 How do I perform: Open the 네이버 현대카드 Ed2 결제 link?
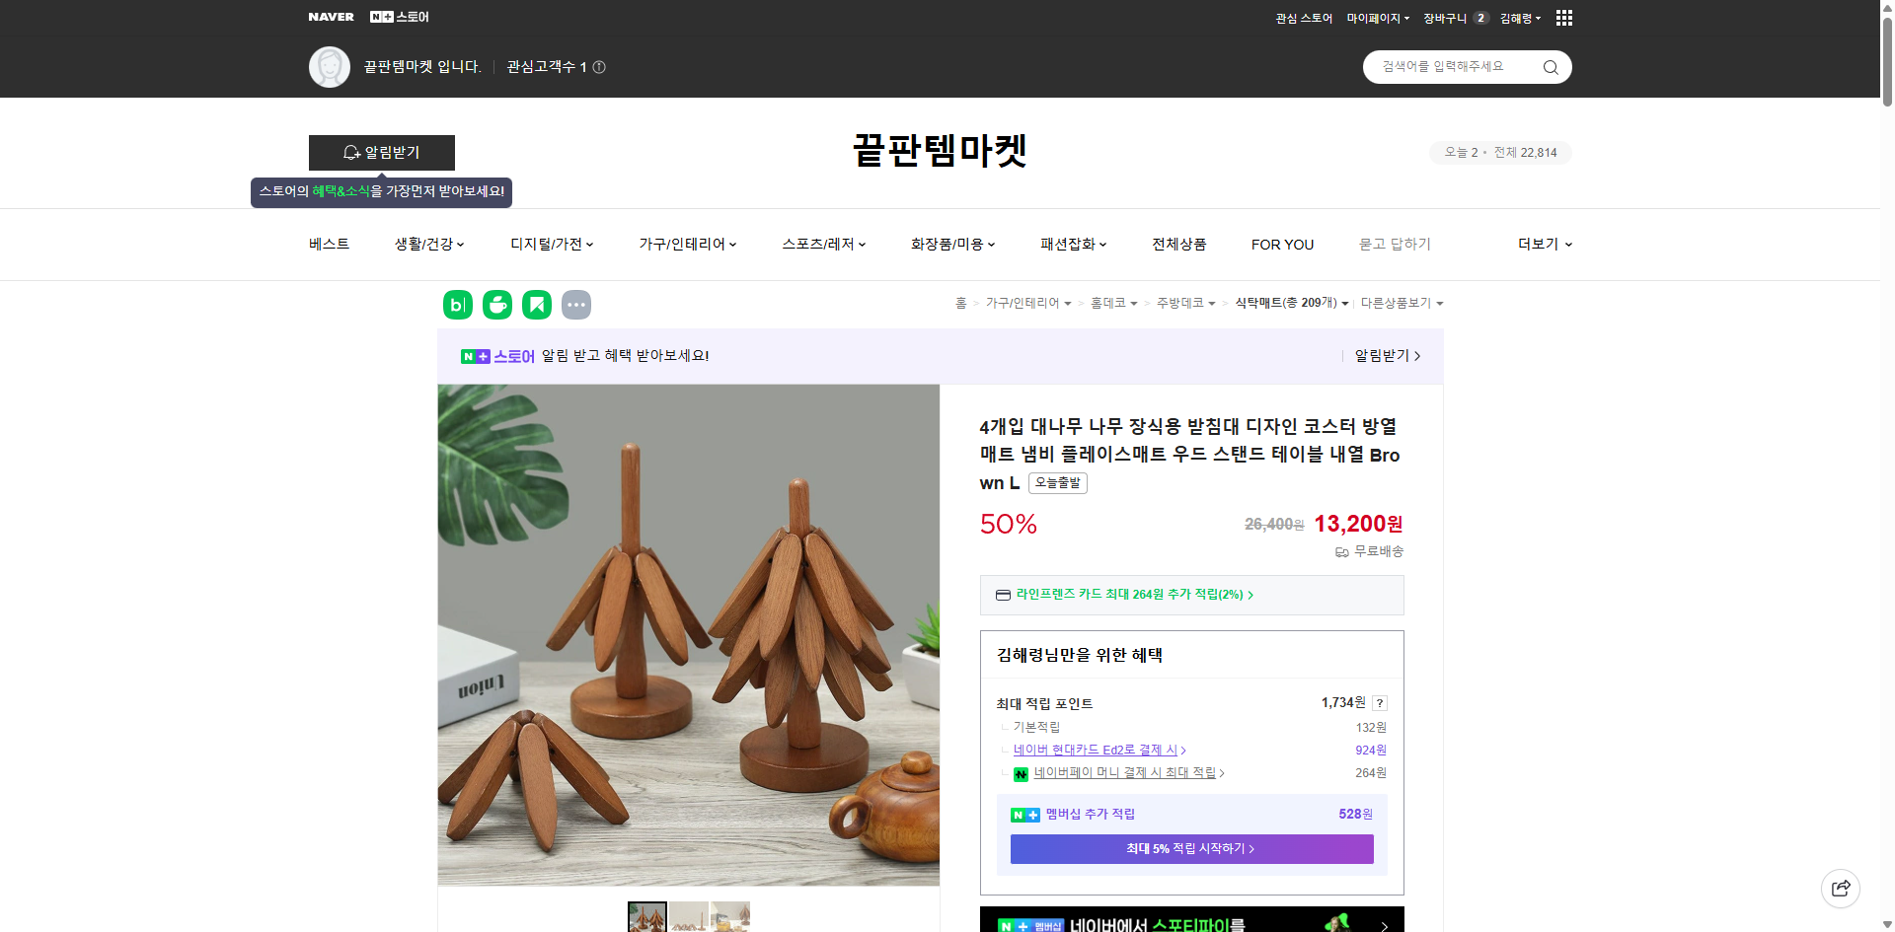pyautogui.click(x=1096, y=750)
